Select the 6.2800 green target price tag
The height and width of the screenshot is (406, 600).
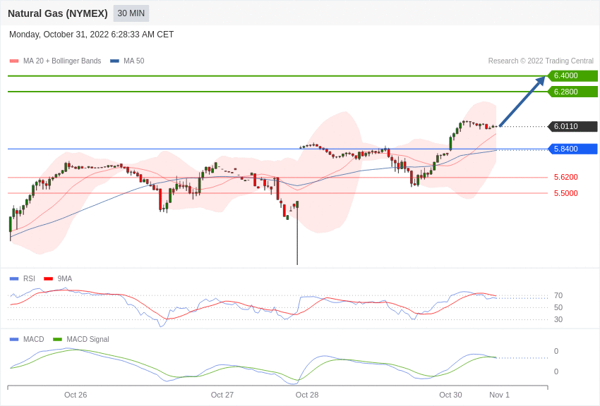[572, 92]
